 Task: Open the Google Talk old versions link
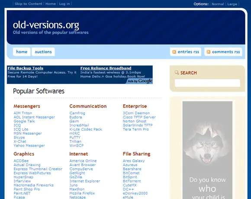coord(24,121)
